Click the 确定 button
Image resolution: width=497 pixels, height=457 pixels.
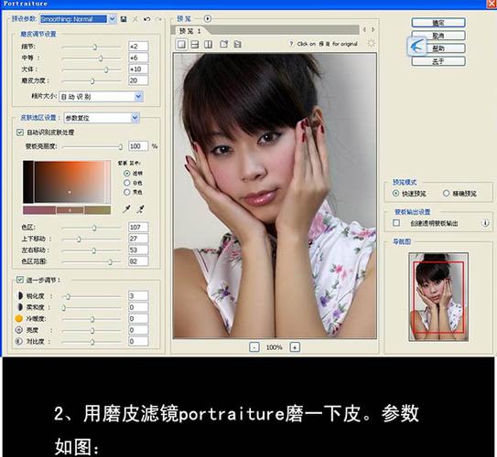[x=438, y=23]
